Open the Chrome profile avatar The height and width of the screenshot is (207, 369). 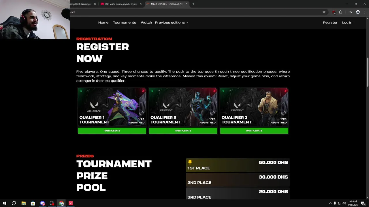[x=358, y=12]
